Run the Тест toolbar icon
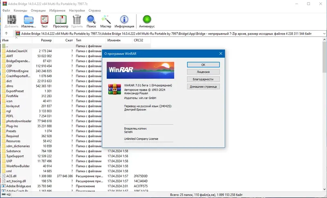Screen dimensions: 327x198 44,20
